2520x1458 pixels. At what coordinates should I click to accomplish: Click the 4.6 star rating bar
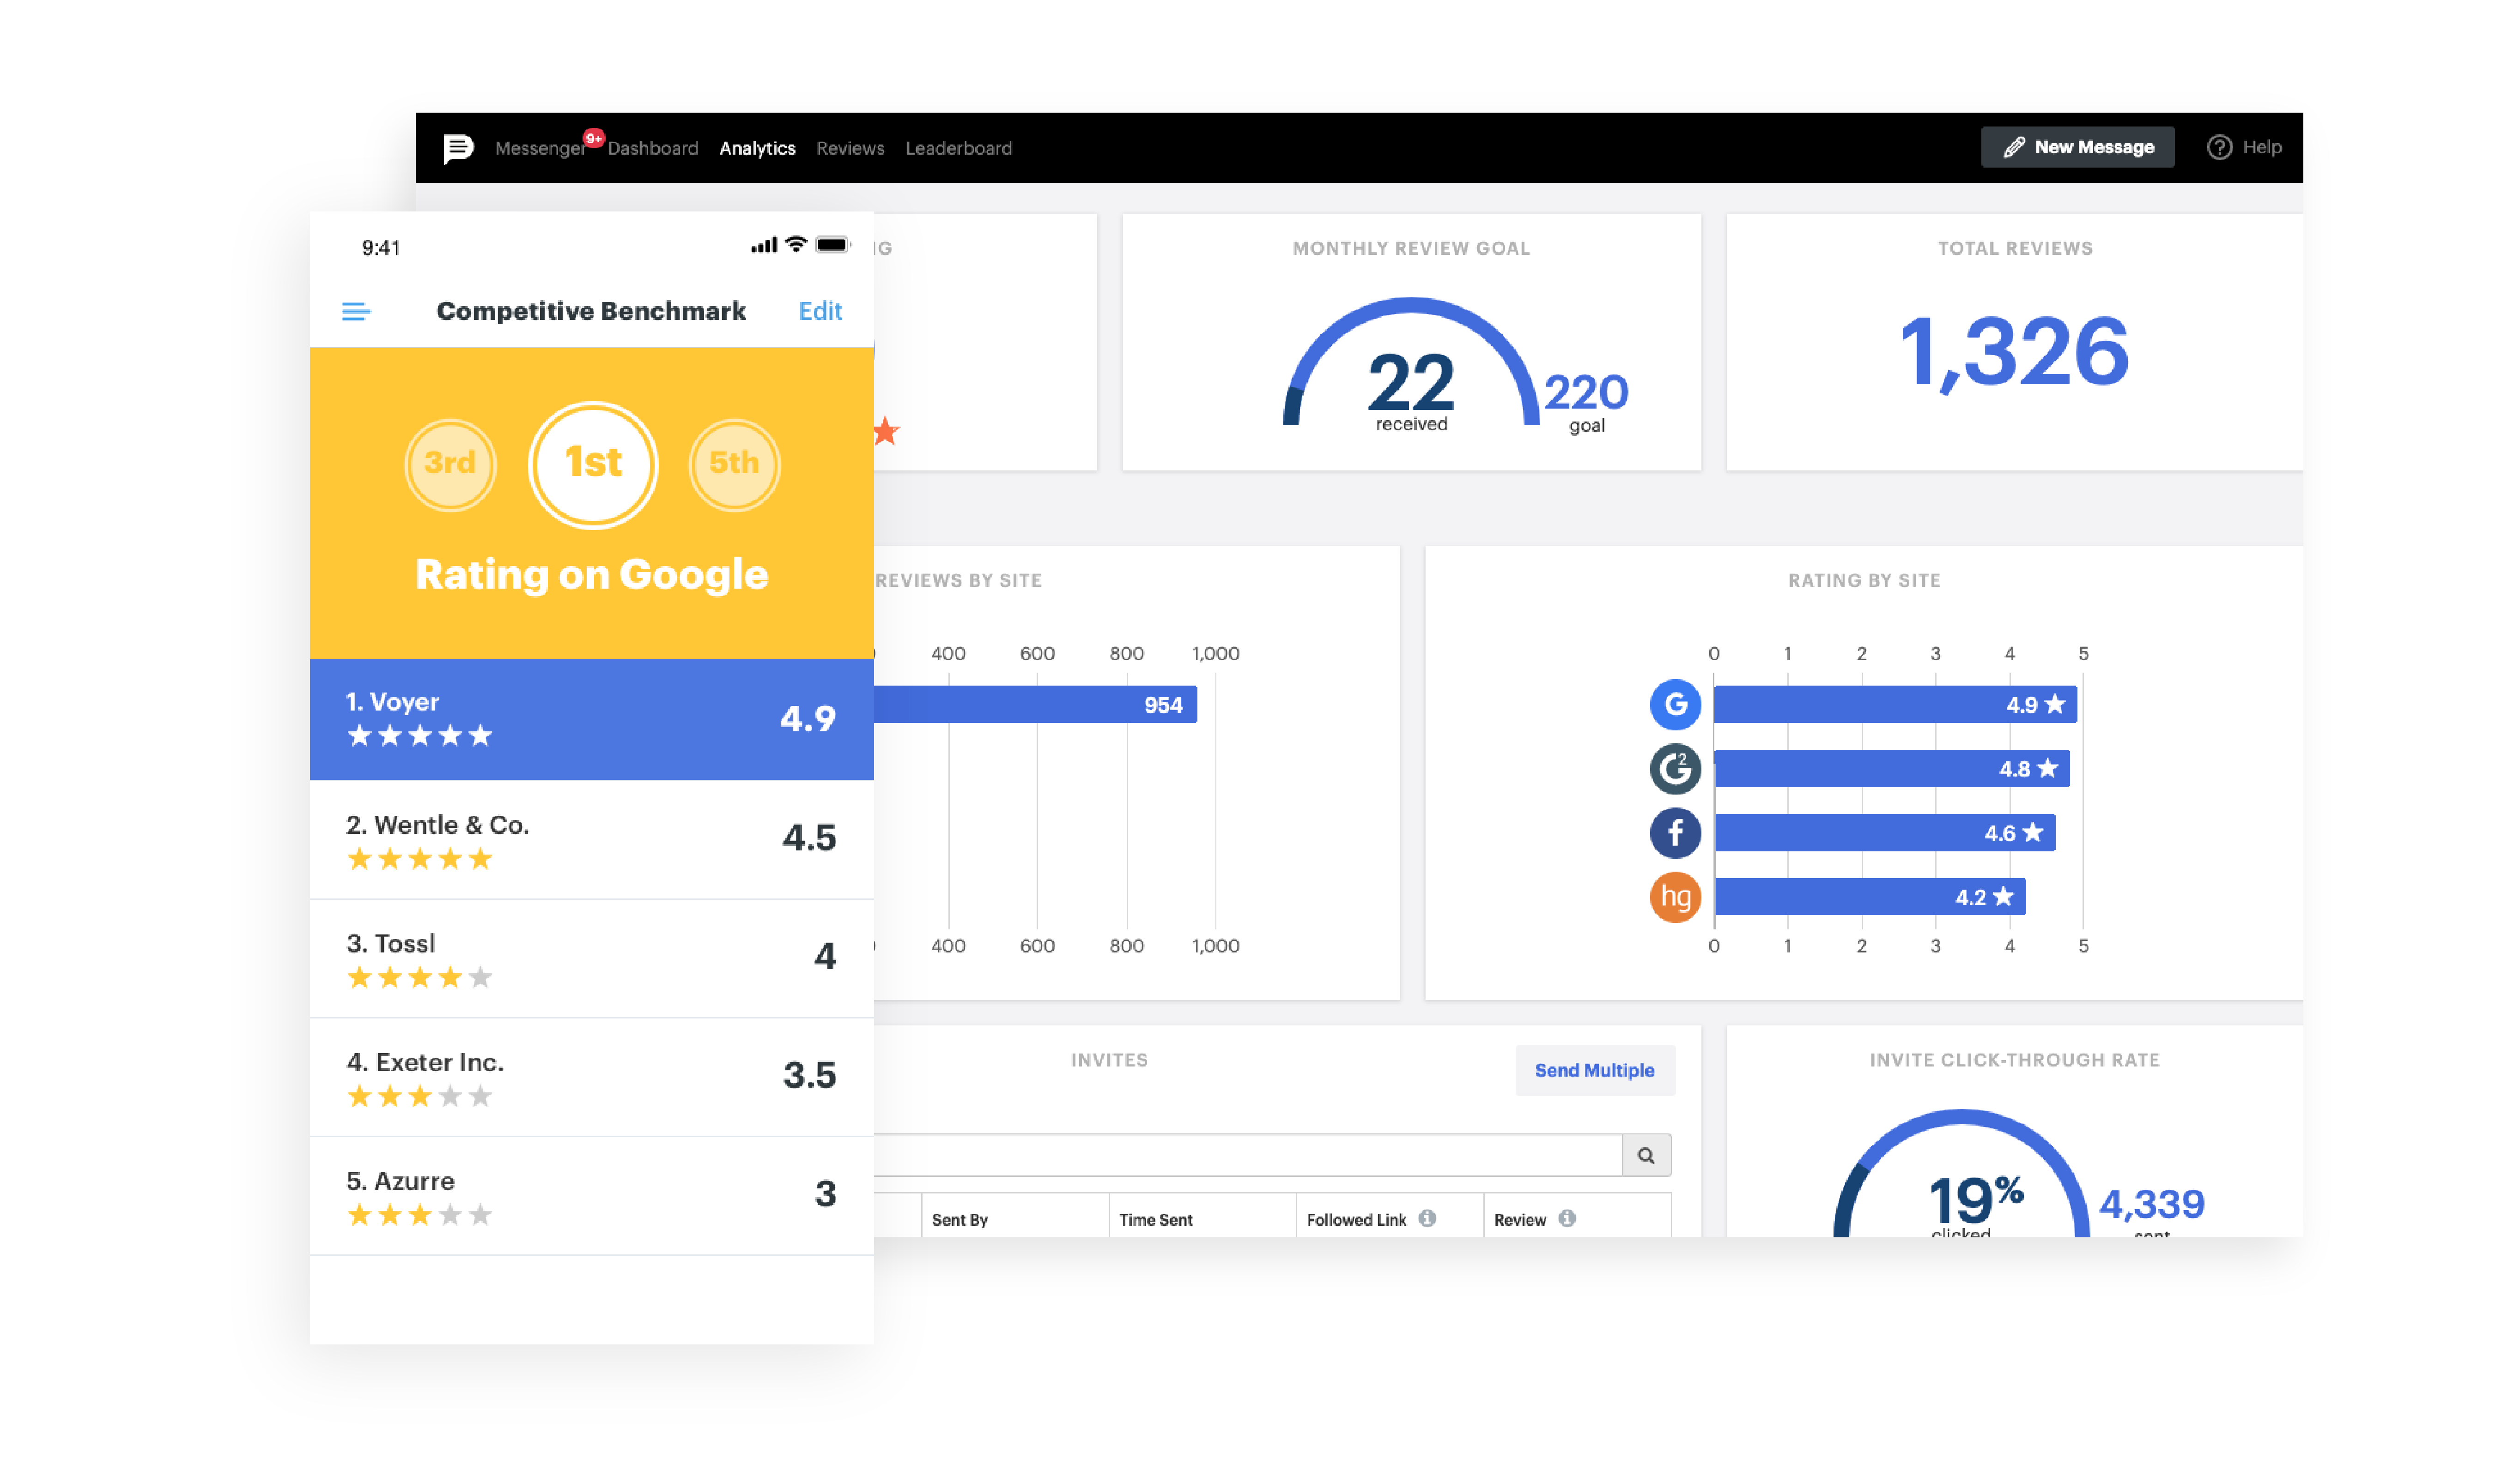[x=1884, y=832]
